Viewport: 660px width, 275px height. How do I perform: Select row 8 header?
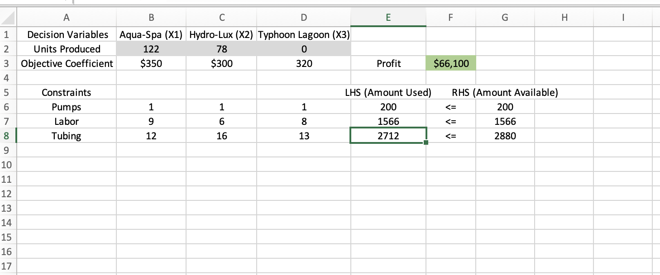pos(8,136)
